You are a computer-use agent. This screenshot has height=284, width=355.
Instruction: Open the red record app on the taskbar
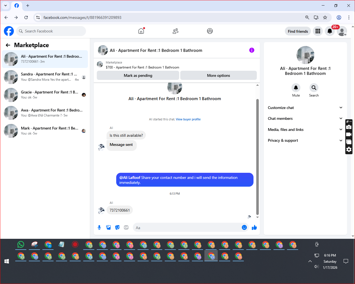[x=75, y=244]
